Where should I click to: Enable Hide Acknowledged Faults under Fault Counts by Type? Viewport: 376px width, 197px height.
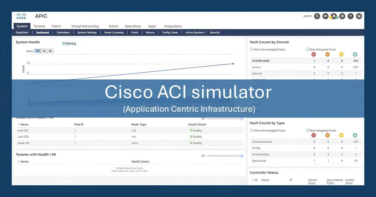252,130
